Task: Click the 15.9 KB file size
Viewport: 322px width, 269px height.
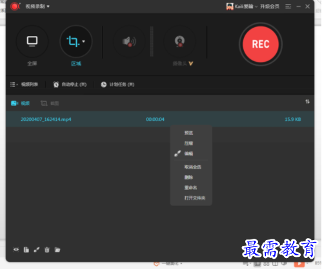Action: click(x=293, y=119)
